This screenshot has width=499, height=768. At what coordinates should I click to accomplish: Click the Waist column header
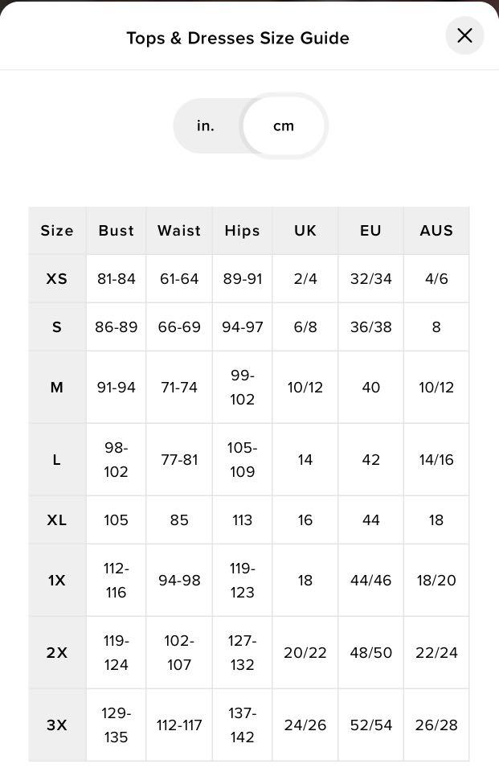click(x=179, y=231)
